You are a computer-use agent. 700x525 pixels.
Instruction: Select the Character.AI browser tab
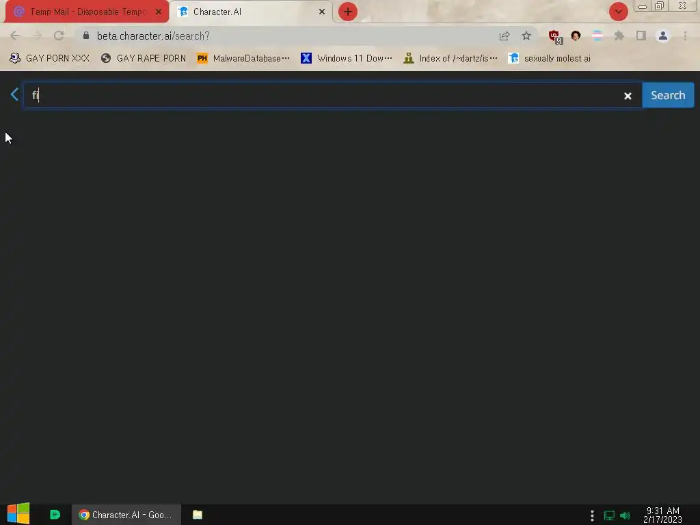pos(252,12)
